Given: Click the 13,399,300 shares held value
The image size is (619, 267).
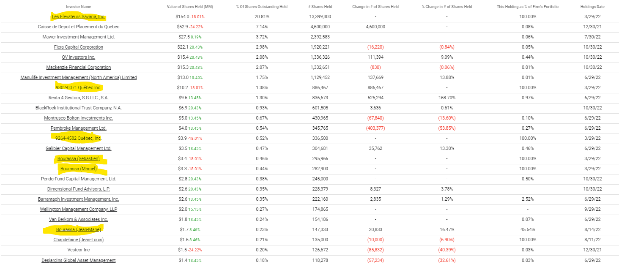Looking at the screenshot, I should click(320, 16).
